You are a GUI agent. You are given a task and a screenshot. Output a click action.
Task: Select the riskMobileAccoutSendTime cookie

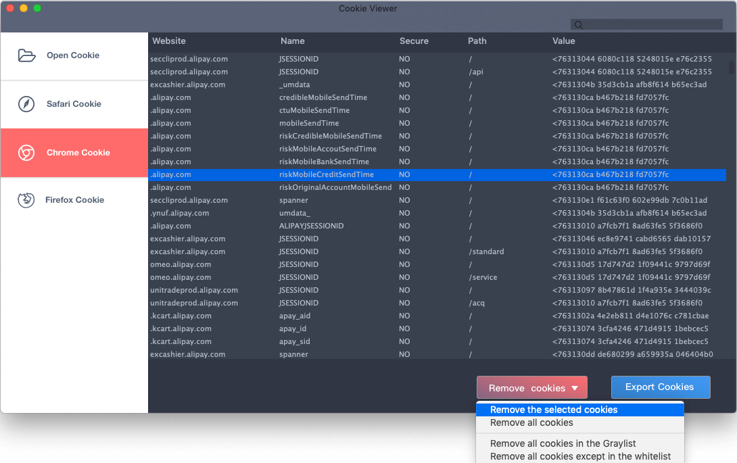(x=437, y=149)
